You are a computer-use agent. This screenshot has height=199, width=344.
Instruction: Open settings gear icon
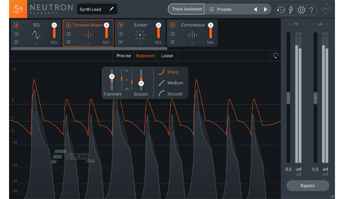pyautogui.click(x=301, y=10)
